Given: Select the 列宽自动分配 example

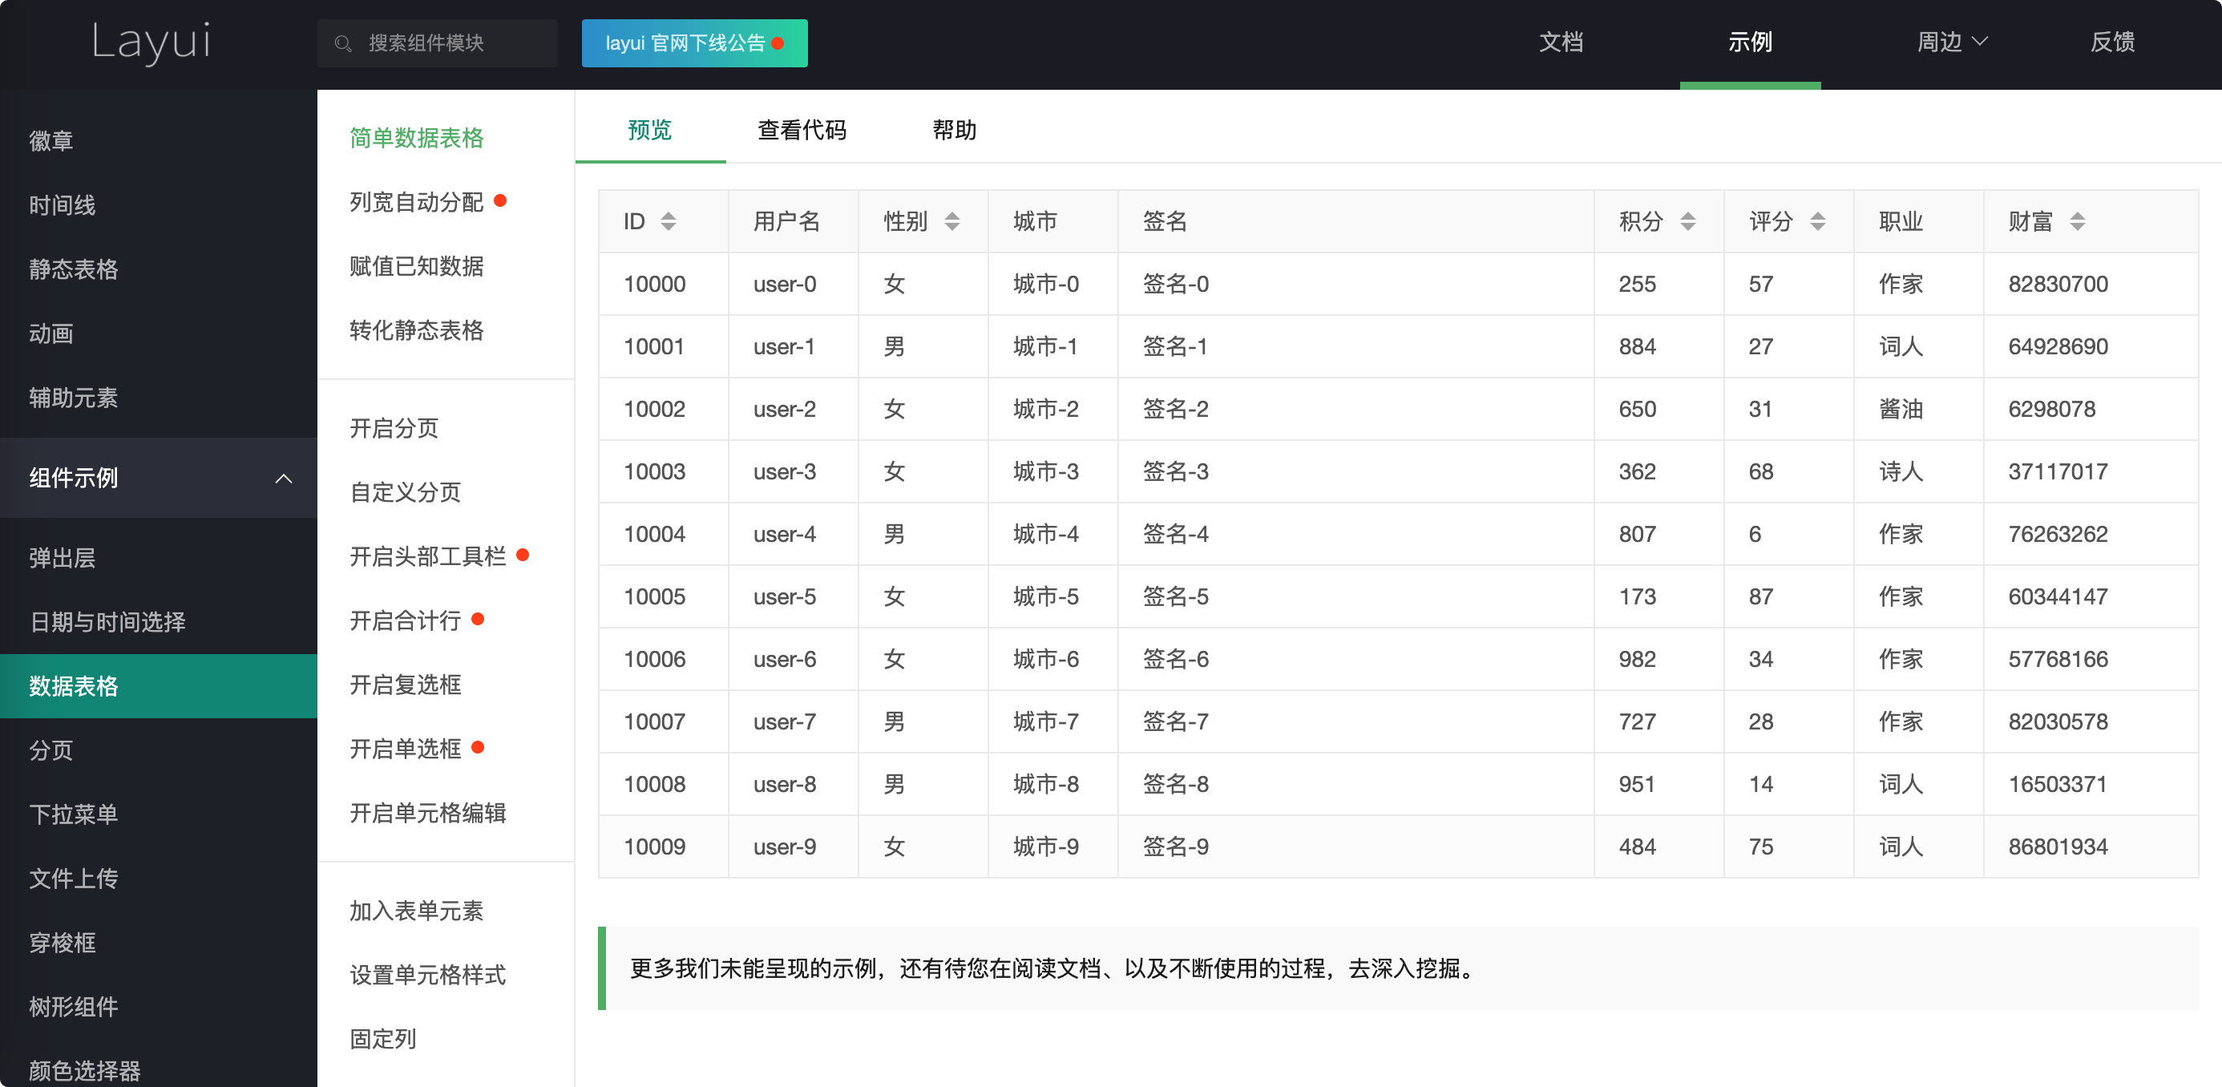Looking at the screenshot, I should 417,202.
